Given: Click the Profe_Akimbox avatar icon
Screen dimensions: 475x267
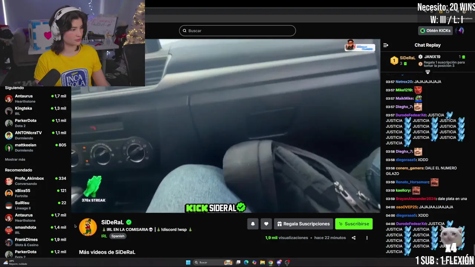Looking at the screenshot, I should [9, 181].
